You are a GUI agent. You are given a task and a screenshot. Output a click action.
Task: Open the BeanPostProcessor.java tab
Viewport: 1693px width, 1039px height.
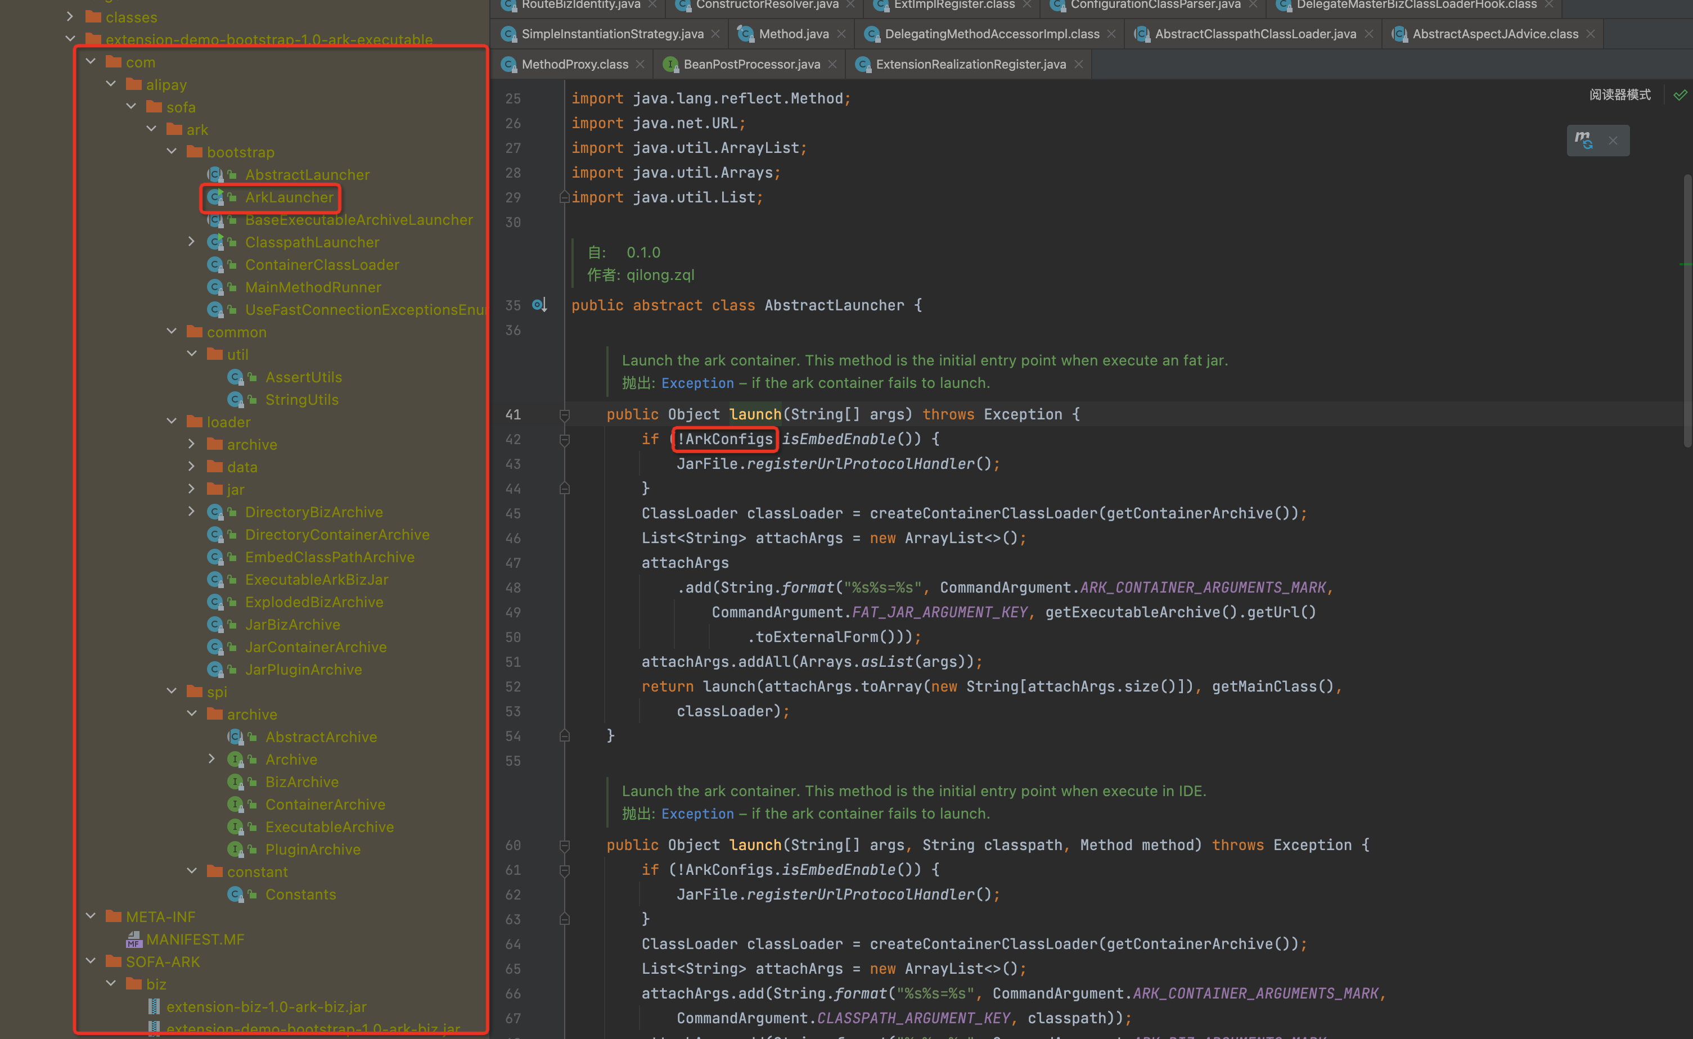[751, 64]
